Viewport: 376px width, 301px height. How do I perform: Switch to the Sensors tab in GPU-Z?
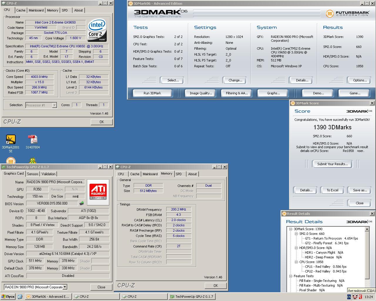coord(33,174)
